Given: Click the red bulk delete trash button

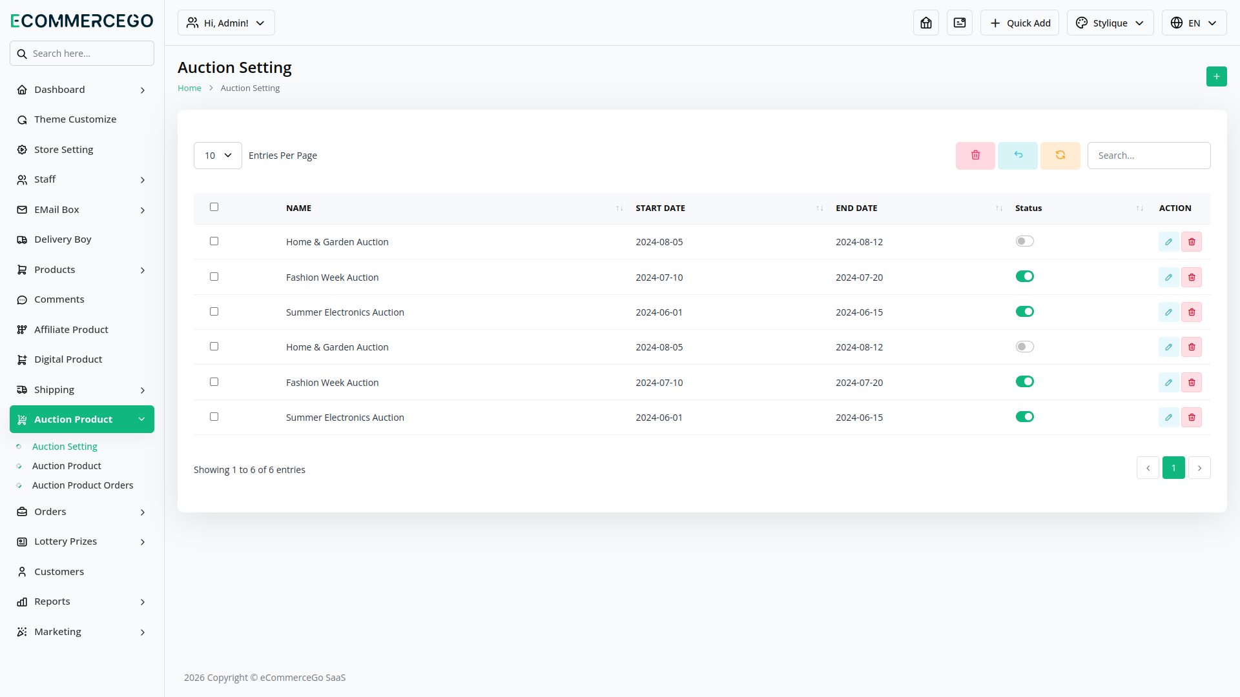Looking at the screenshot, I should point(975,156).
